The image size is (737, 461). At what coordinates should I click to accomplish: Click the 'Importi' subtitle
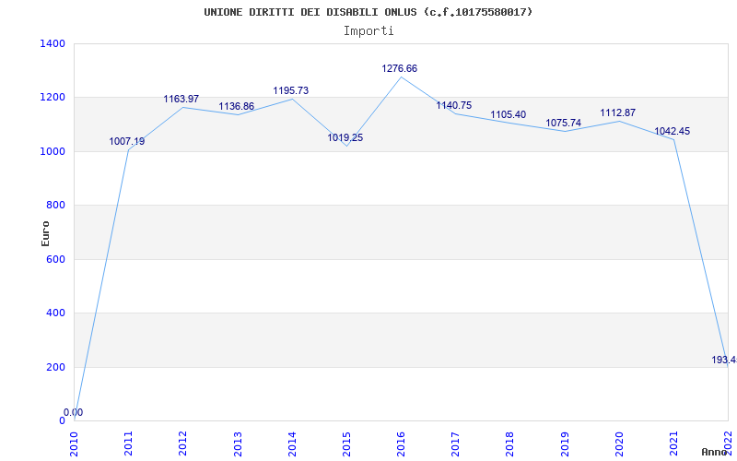(368, 31)
